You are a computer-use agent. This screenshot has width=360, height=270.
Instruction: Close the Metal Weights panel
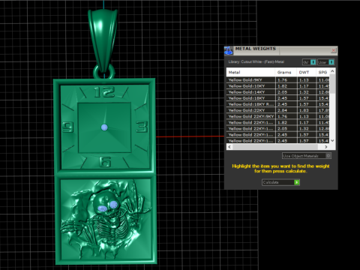[x=334, y=50]
